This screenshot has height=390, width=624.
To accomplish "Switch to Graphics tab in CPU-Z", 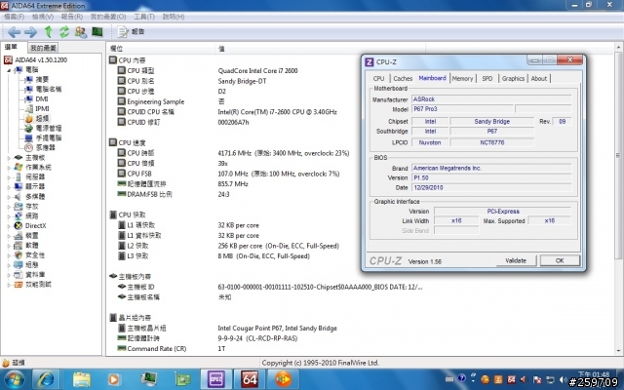I will click(x=513, y=78).
